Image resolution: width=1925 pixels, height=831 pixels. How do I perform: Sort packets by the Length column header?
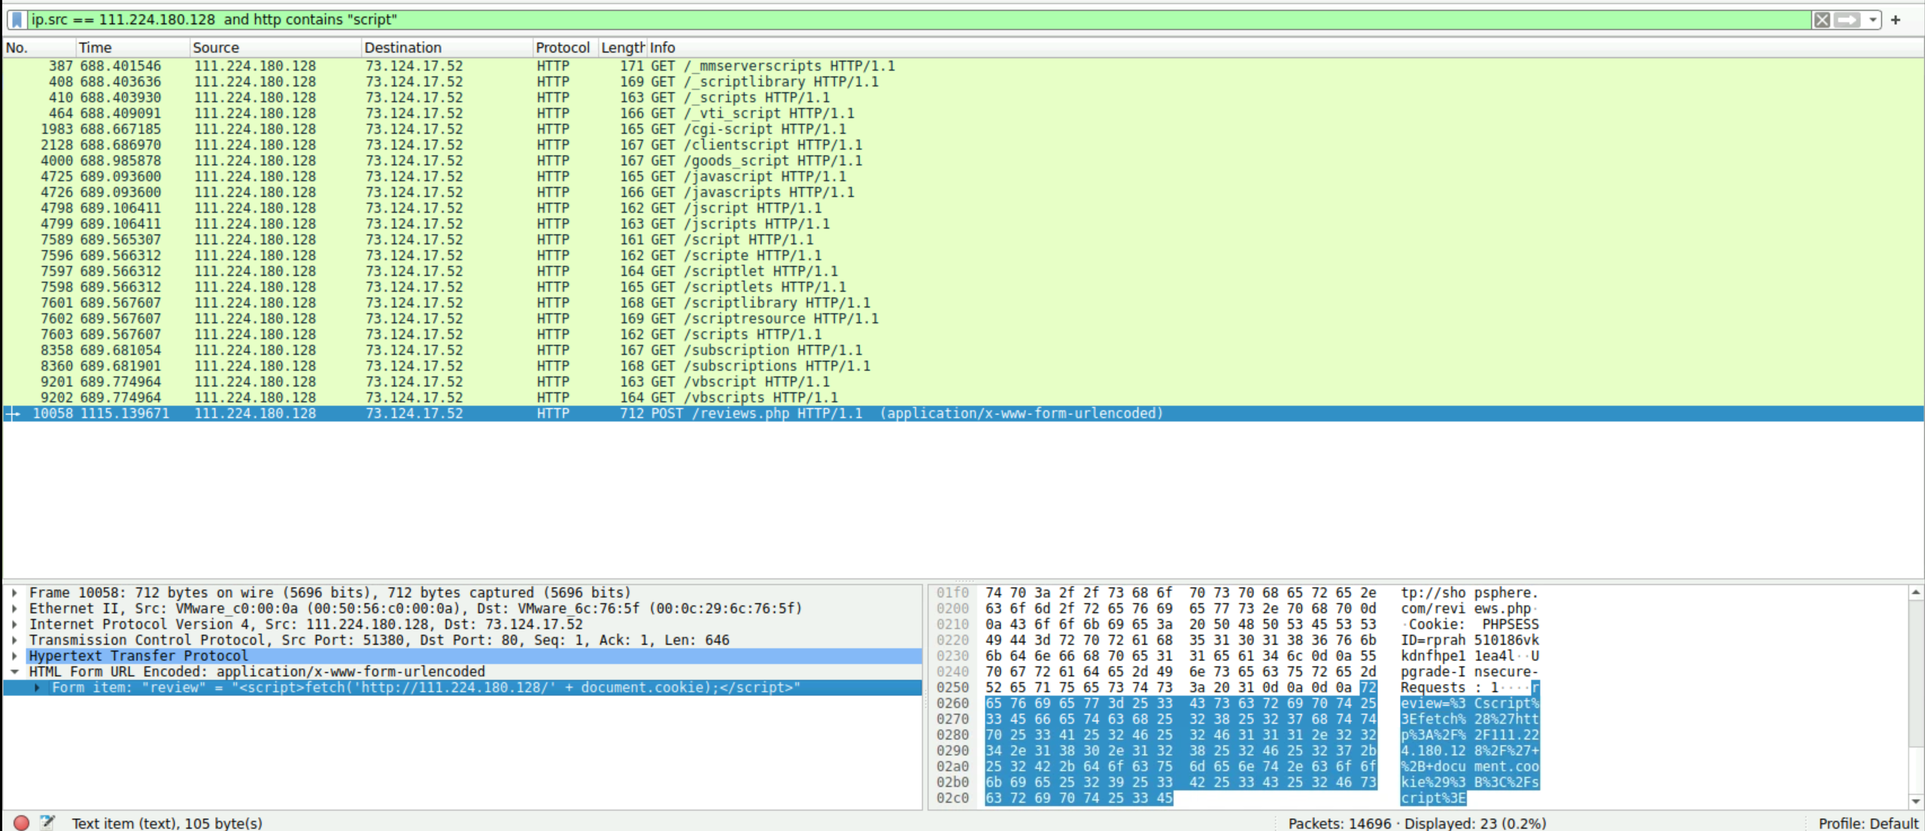(623, 47)
